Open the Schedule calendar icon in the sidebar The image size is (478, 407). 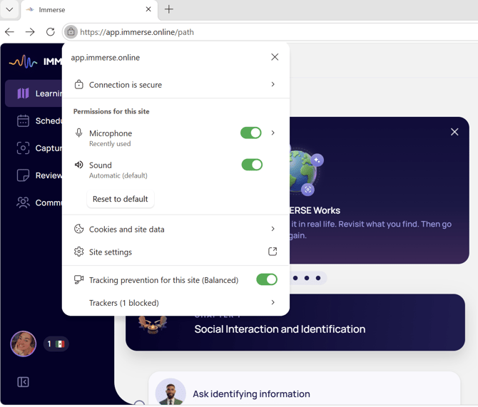tap(23, 120)
